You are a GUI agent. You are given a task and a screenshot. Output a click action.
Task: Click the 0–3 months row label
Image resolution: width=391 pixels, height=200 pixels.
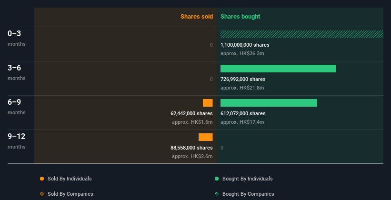point(17,38)
